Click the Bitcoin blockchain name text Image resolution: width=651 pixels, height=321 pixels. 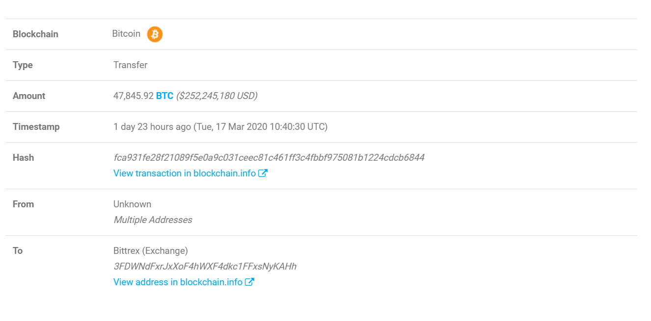(x=126, y=34)
